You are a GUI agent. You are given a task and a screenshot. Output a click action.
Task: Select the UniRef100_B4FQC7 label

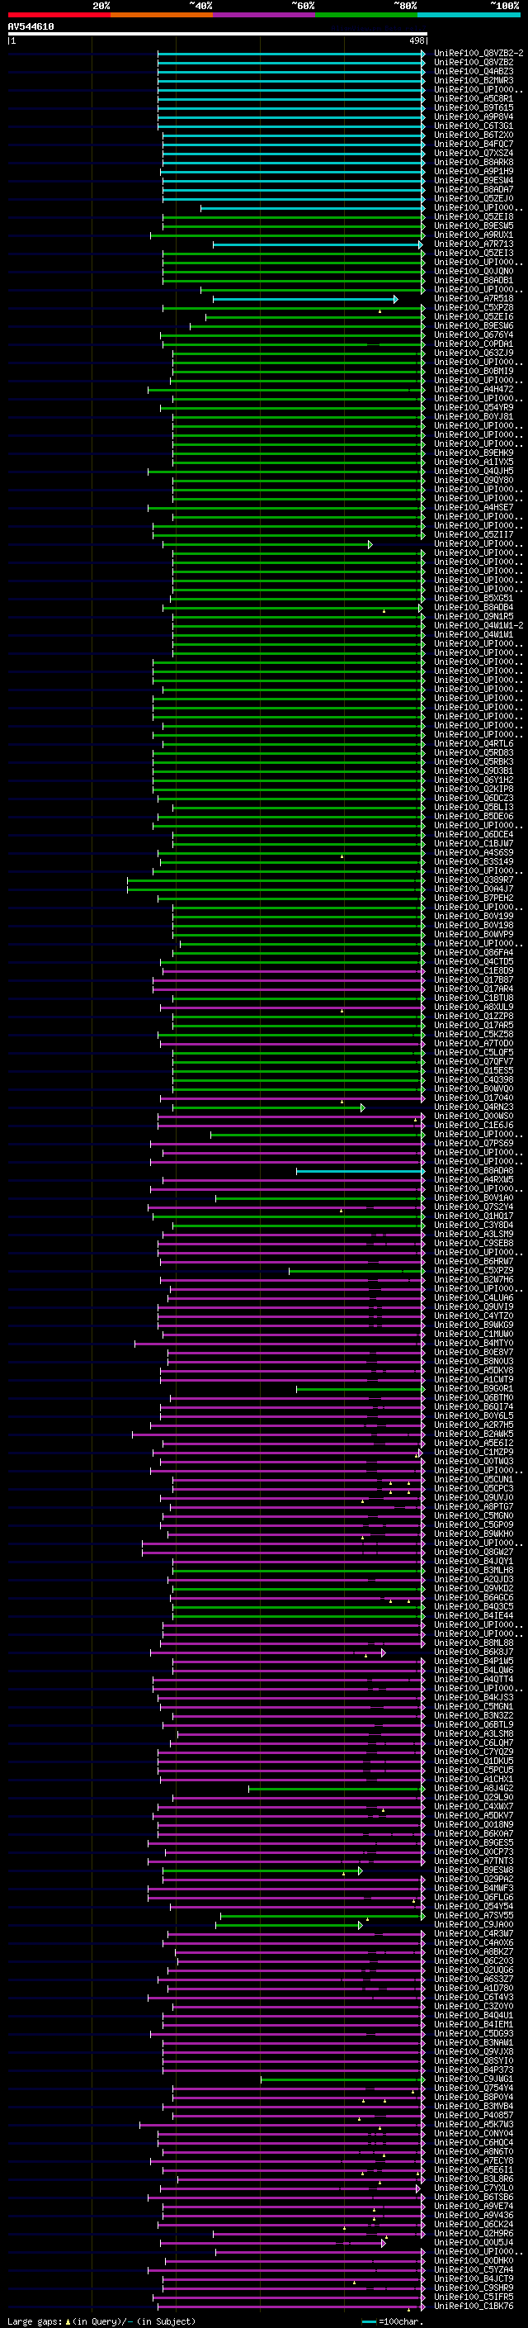(474, 144)
